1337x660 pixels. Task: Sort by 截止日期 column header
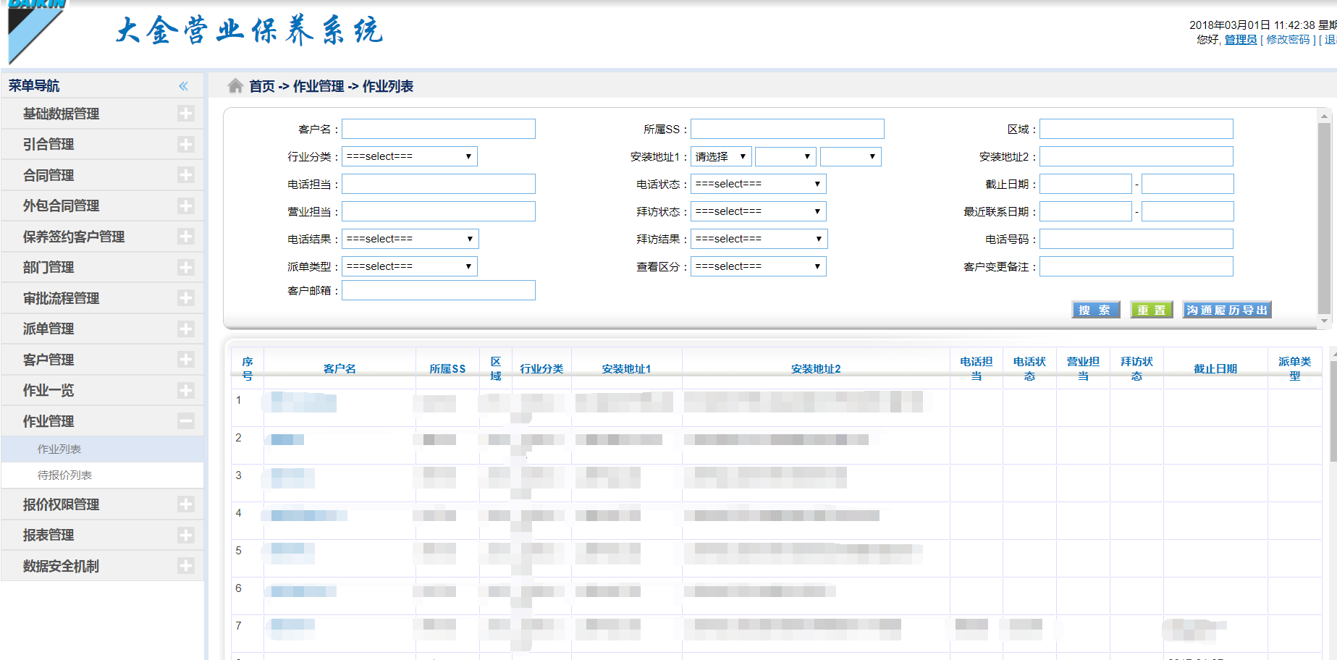[x=1215, y=368]
